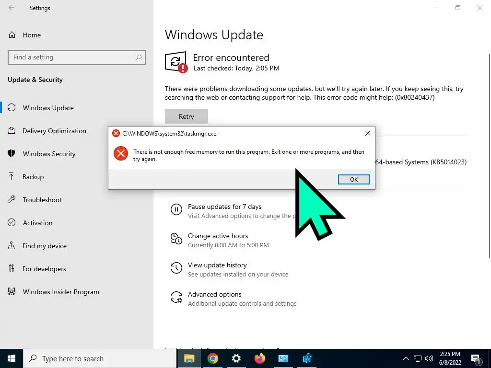491x368 pixels.
Task: Click the volume speaker tray icon
Action: coord(429,358)
